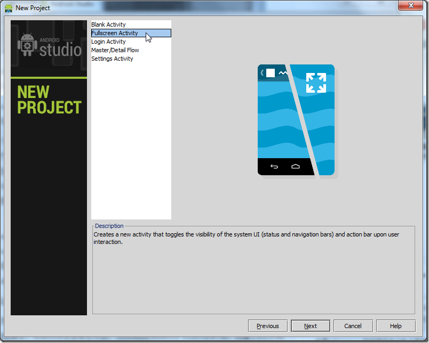The width and height of the screenshot is (429, 343).
Task: Click the Android icon in title bar
Action: (9, 8)
